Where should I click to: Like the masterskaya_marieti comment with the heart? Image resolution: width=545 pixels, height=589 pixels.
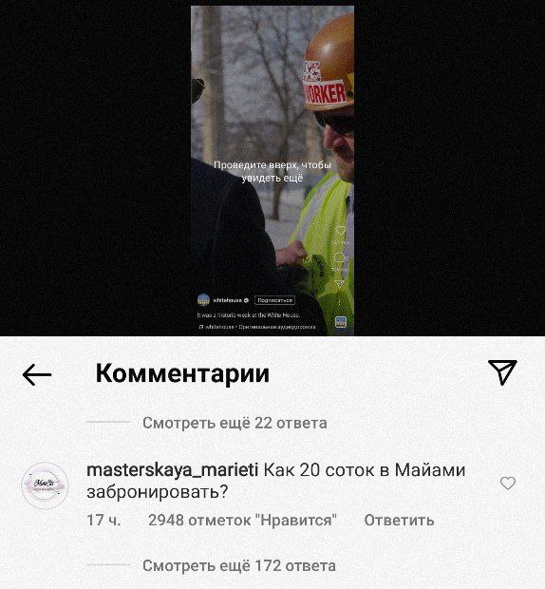[507, 483]
